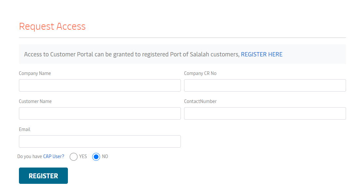Click the Company Name input field
The width and height of the screenshot is (362, 191).
click(100, 85)
